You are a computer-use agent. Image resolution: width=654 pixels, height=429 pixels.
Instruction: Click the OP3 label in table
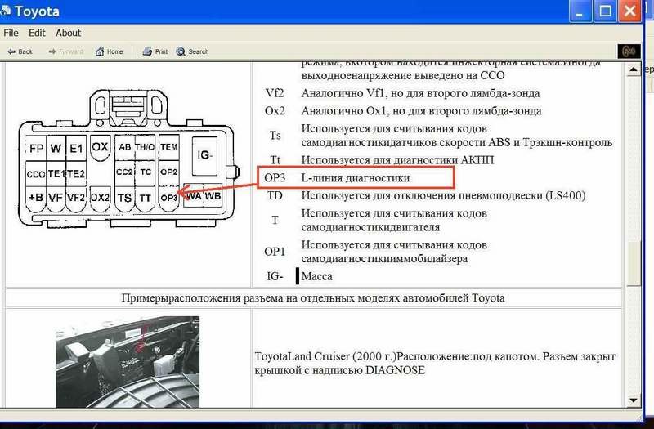tap(275, 177)
